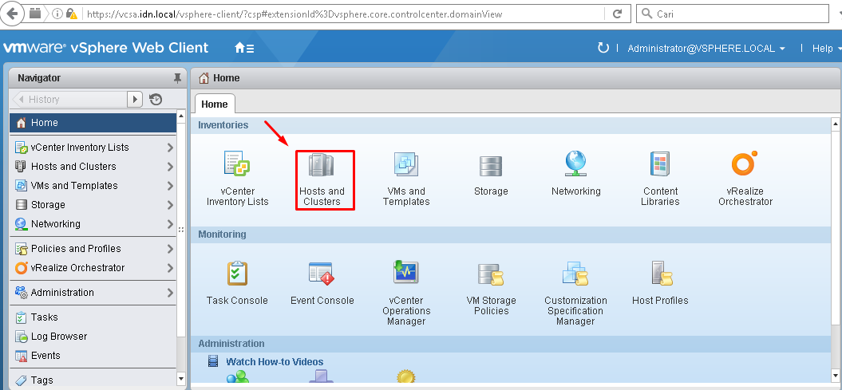Expand Storage chevron in Navigator
The height and width of the screenshot is (390, 842).
point(170,205)
